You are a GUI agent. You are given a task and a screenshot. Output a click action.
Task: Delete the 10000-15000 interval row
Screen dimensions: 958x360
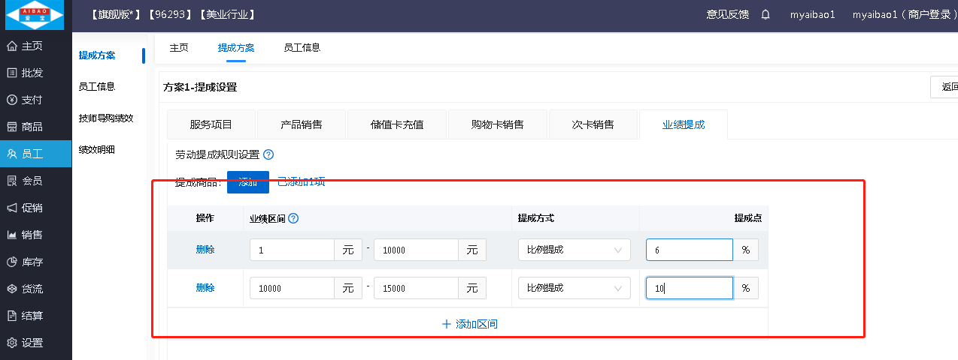(x=205, y=288)
